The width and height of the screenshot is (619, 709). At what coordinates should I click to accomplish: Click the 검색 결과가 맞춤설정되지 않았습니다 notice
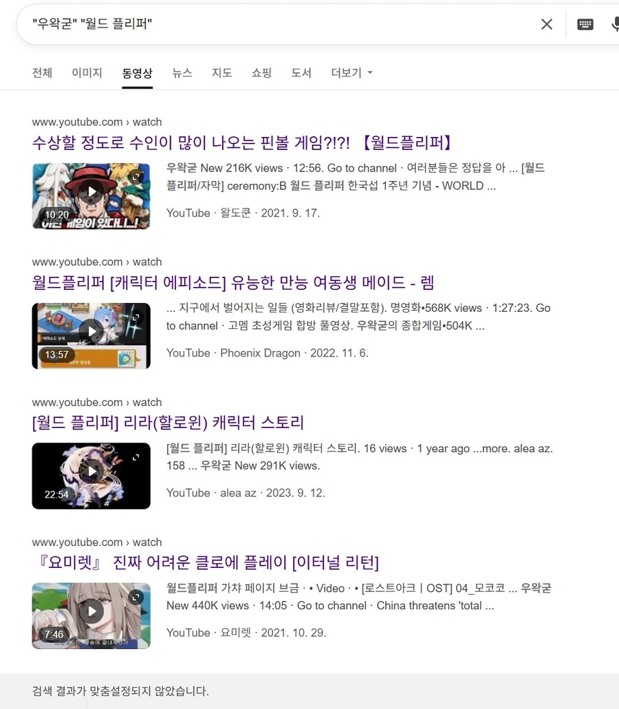120,691
